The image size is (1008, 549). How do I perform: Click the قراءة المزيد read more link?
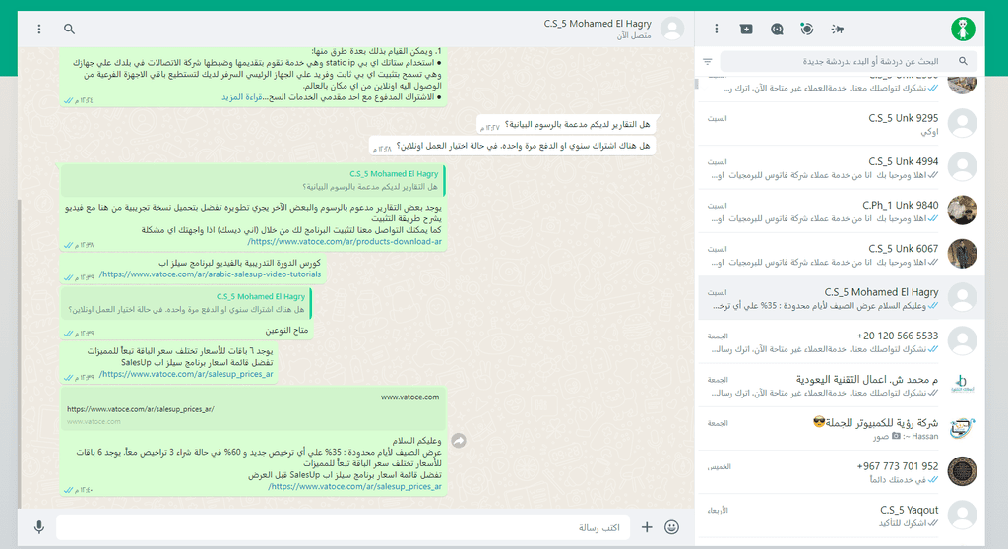pyautogui.click(x=242, y=97)
